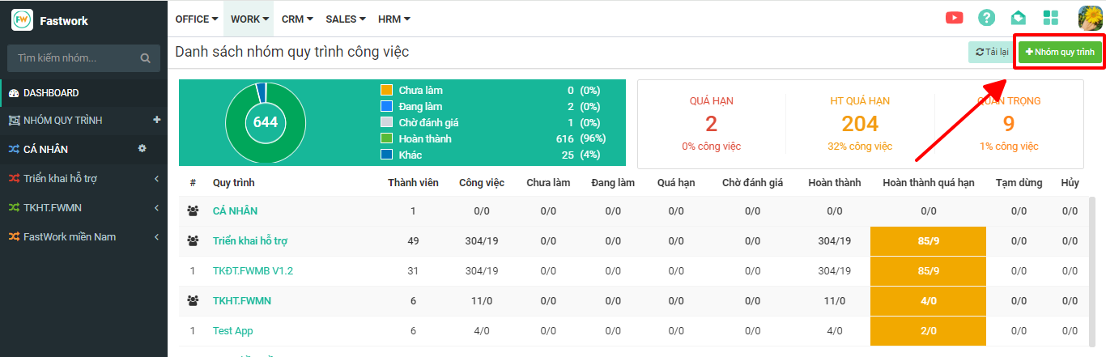1106x357 pixels.
Task: Open the user profile avatar
Action: [1090, 18]
